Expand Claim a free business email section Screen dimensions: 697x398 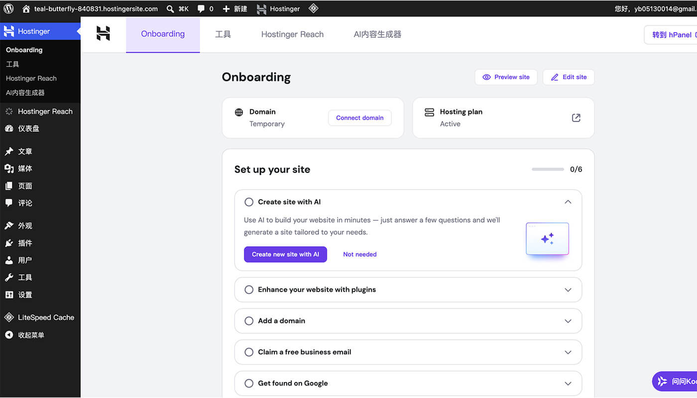[568, 353]
